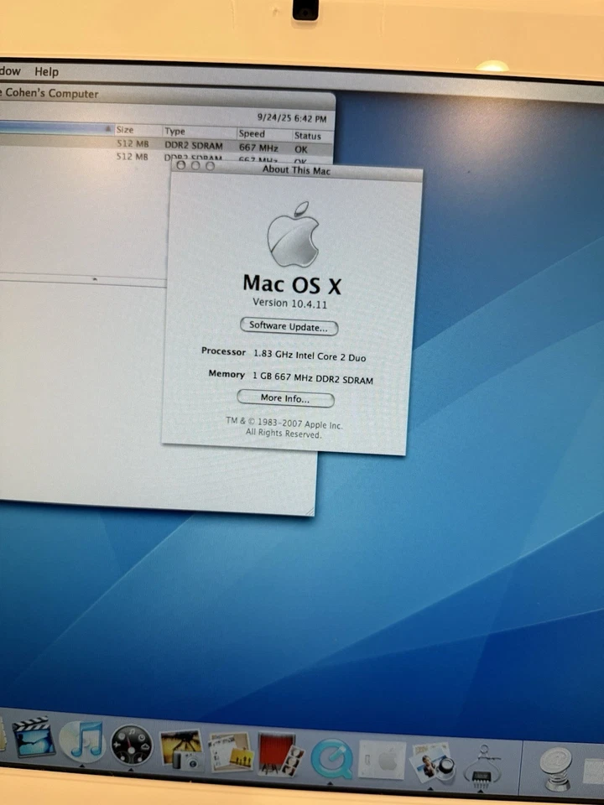The width and height of the screenshot is (604, 805).
Task: Click the About This Mac title bar
Action: pyautogui.click(x=296, y=170)
